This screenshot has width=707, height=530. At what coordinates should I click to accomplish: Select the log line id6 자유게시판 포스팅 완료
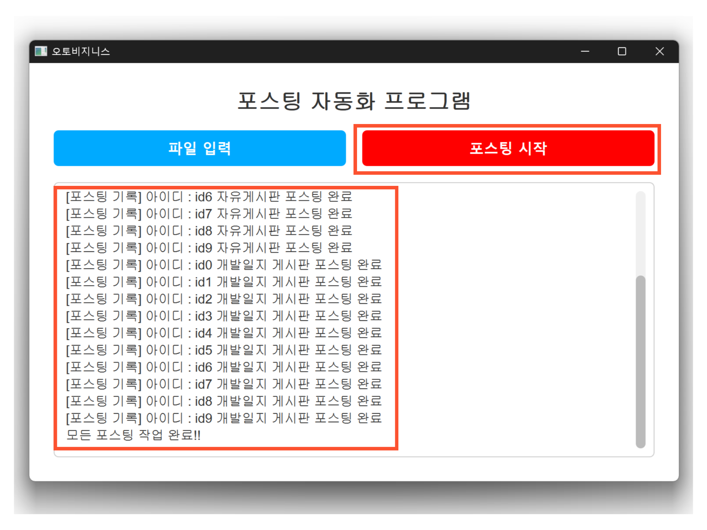click(209, 197)
